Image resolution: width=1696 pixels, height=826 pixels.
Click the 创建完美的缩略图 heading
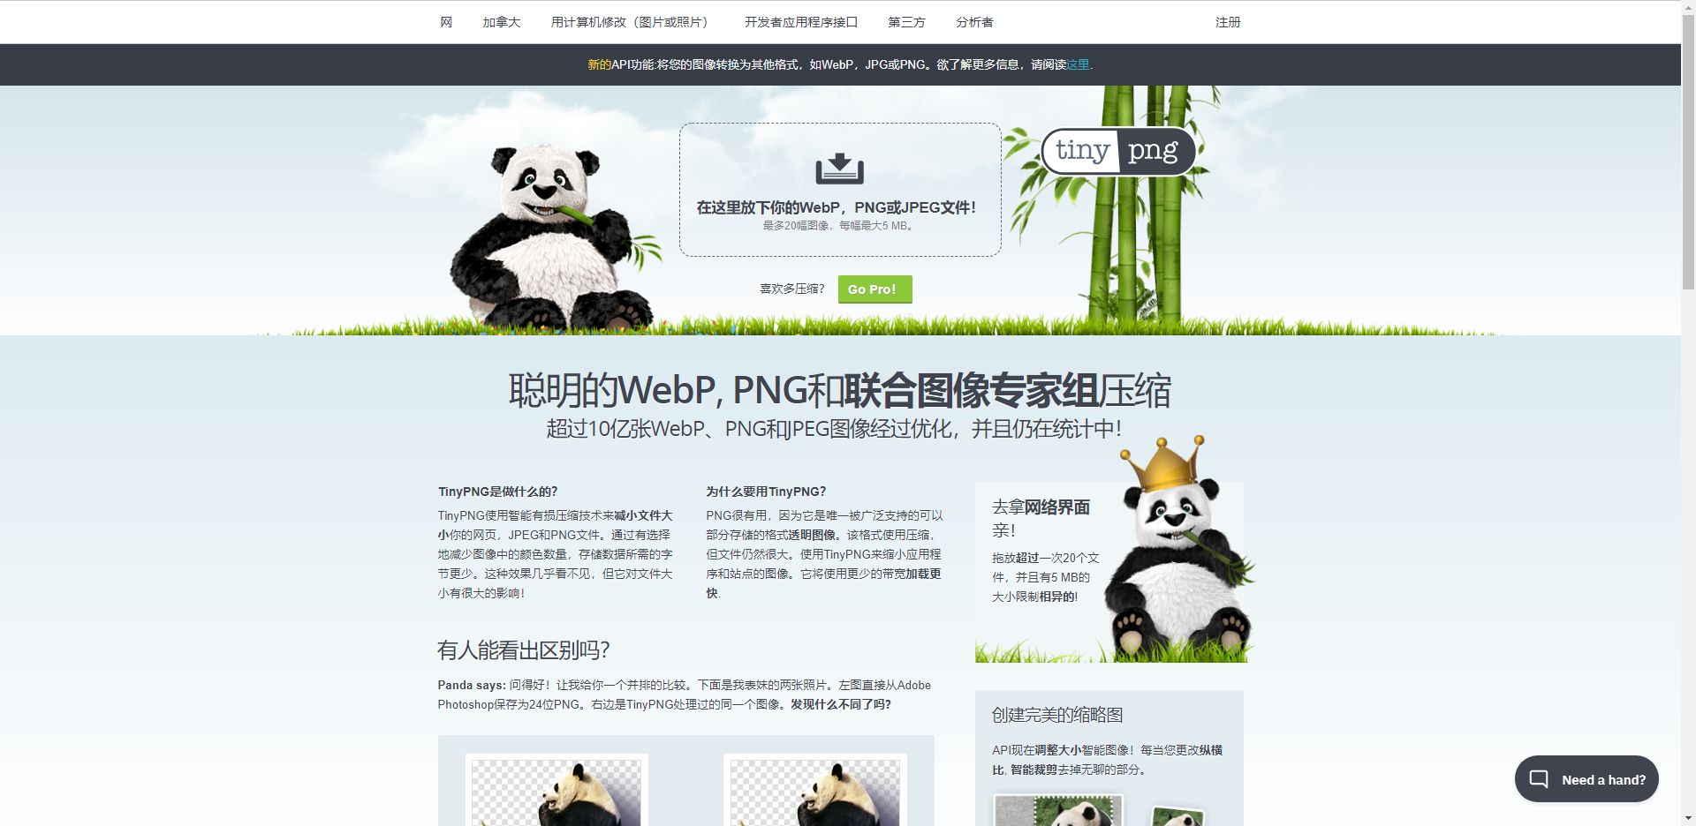(1057, 715)
